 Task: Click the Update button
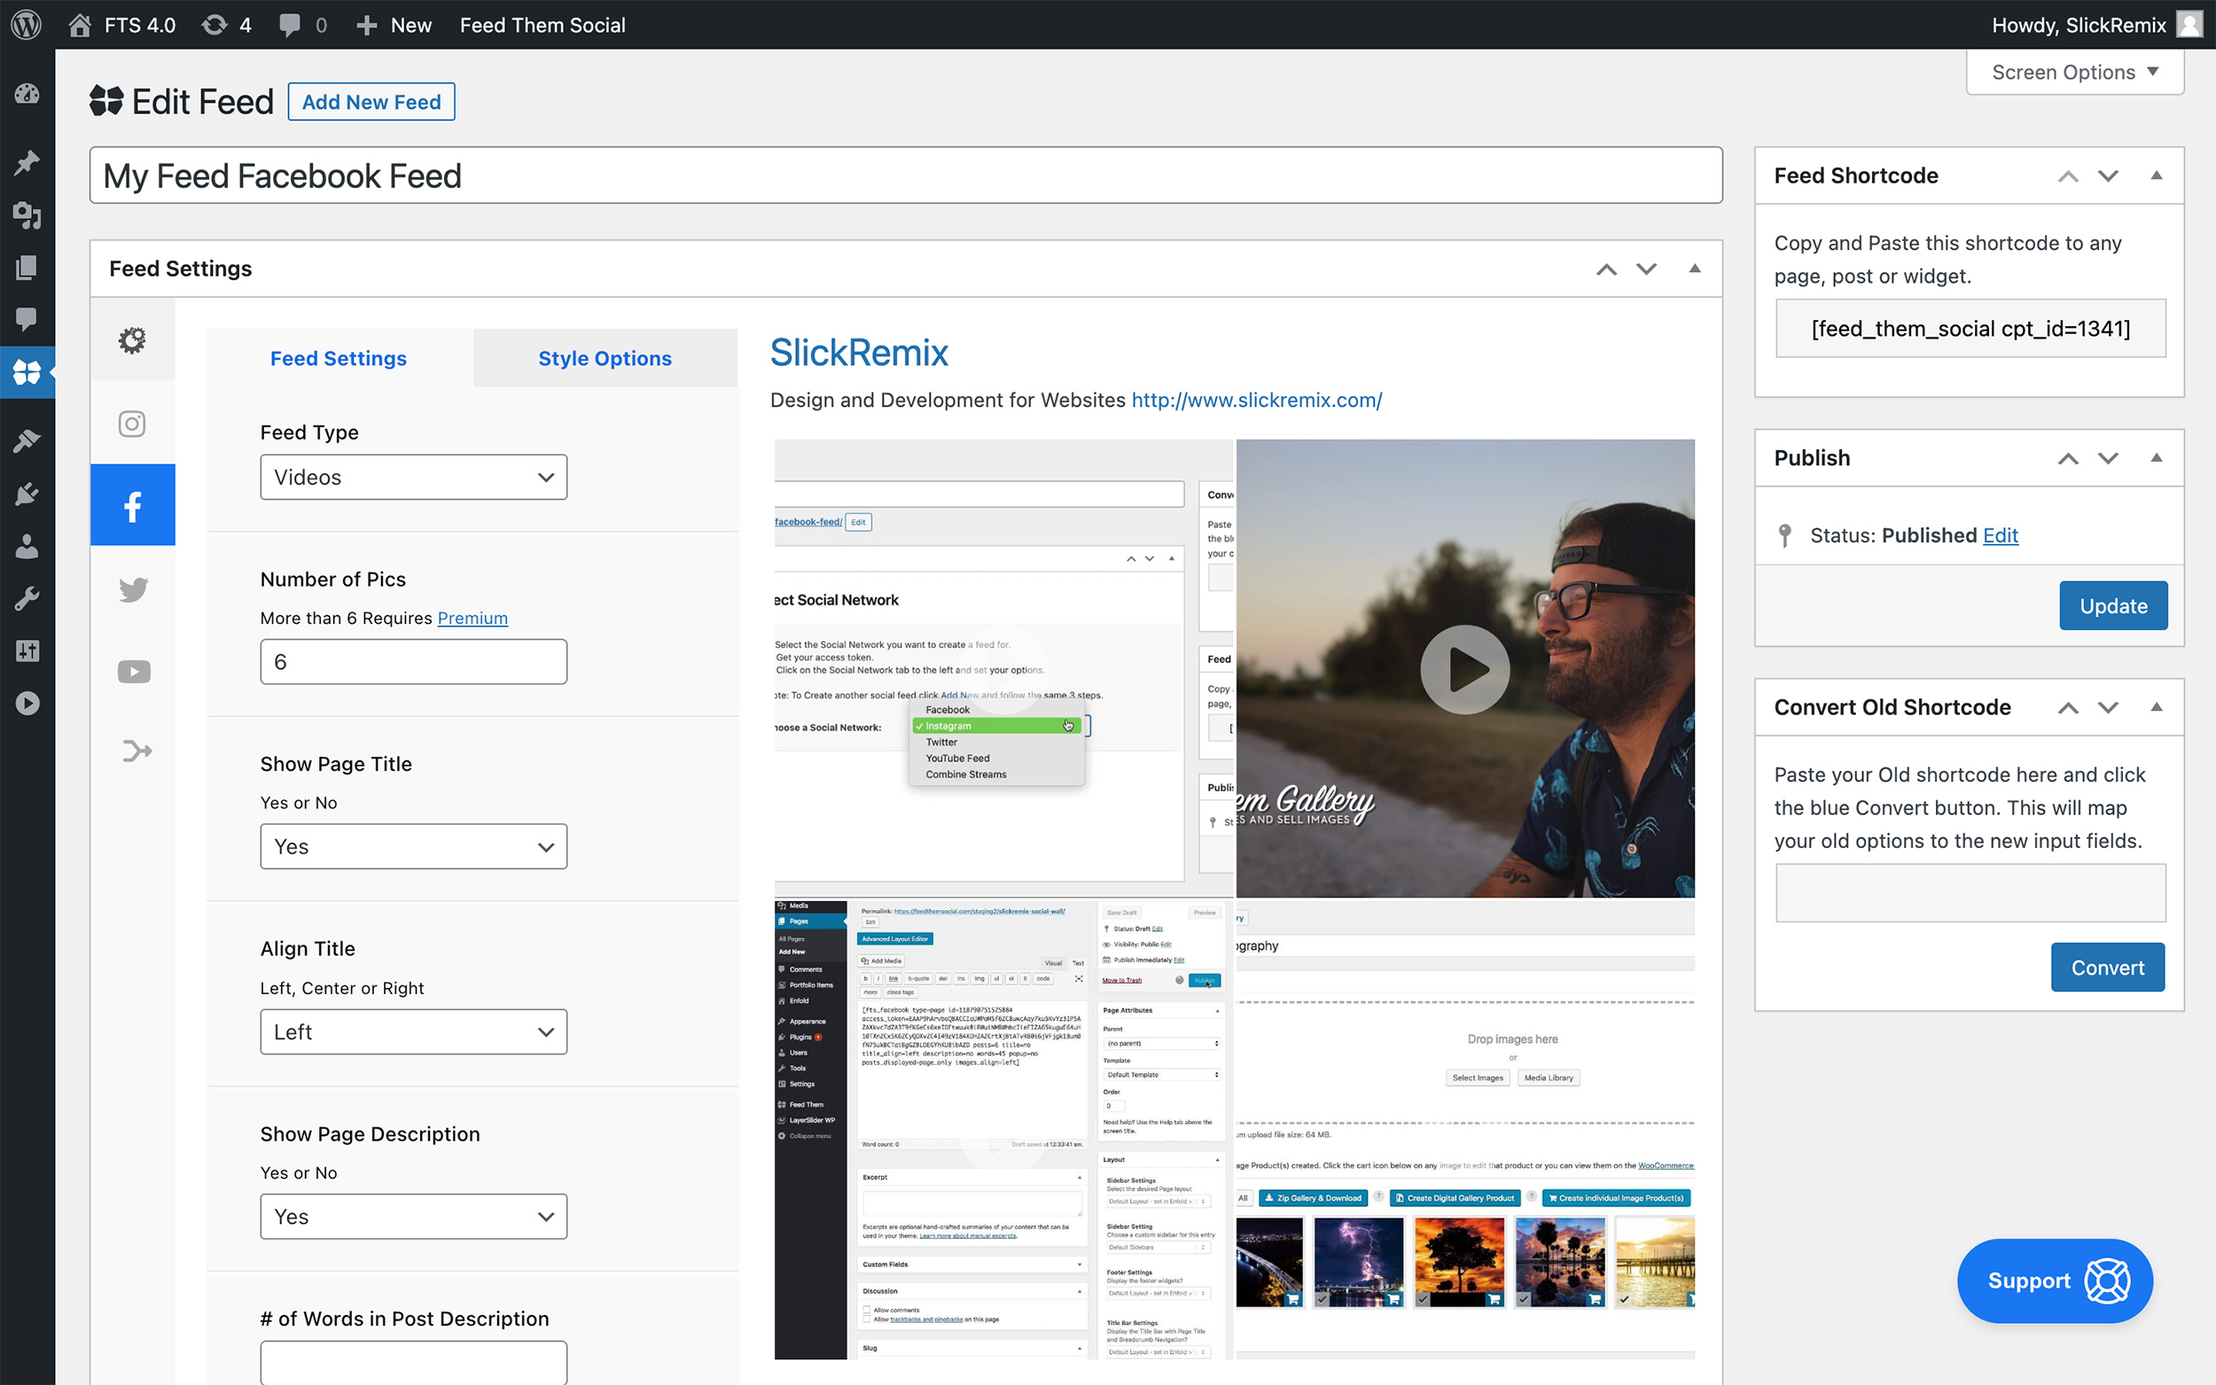(x=2113, y=605)
